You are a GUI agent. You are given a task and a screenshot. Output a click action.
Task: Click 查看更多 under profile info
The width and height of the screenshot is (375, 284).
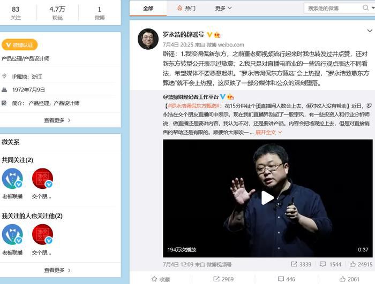coord(57,120)
